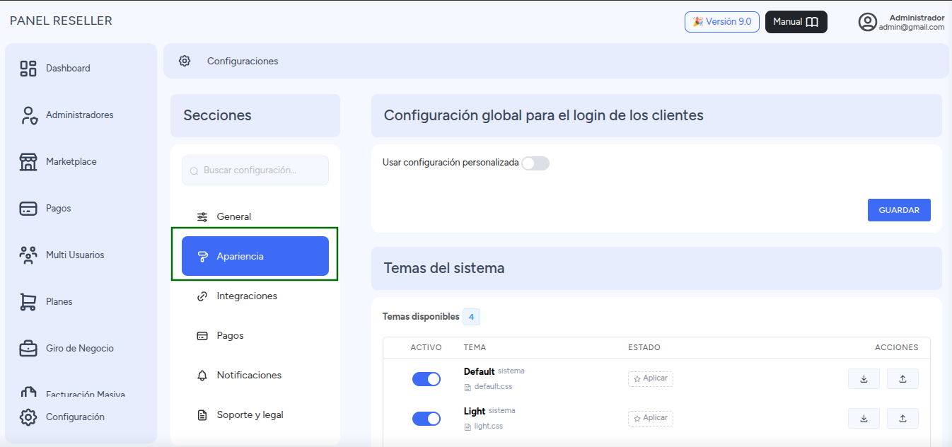The width and height of the screenshot is (952, 447).
Task: Toggle the Default theme active switch
Action: [x=426, y=379]
